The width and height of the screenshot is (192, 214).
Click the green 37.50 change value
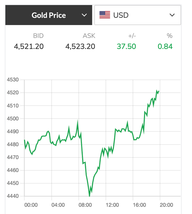click(x=126, y=47)
